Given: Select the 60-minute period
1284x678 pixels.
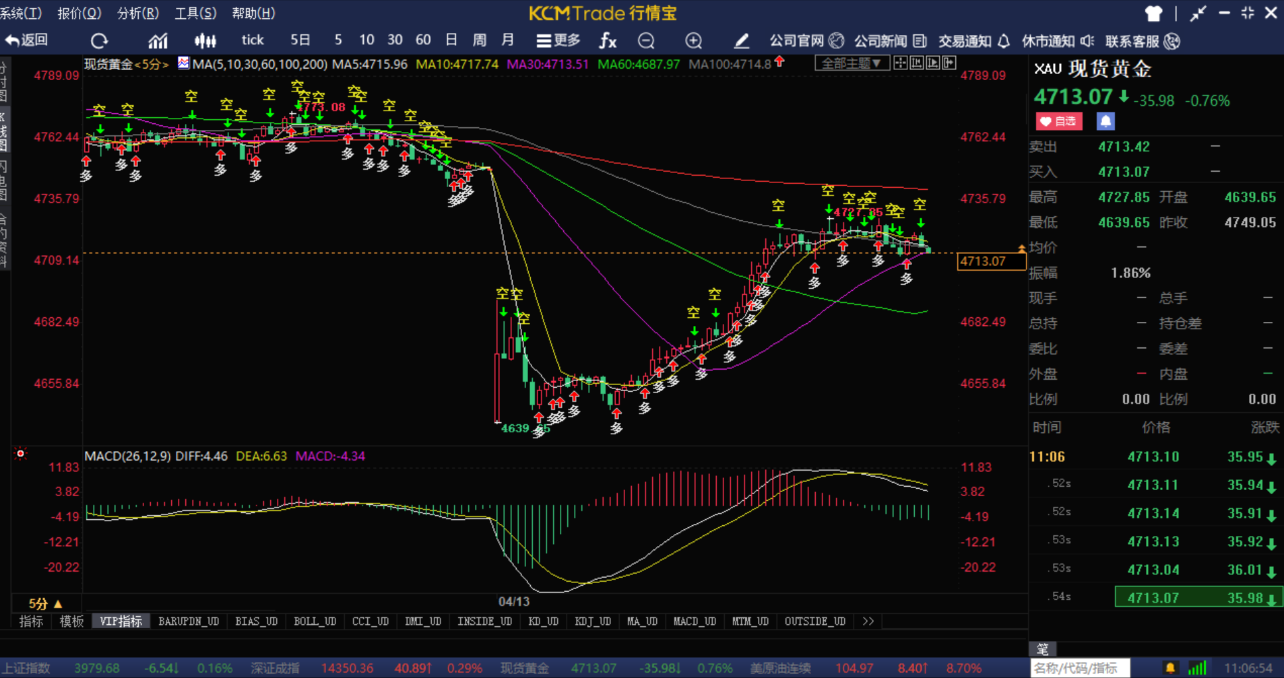Looking at the screenshot, I should (x=423, y=40).
